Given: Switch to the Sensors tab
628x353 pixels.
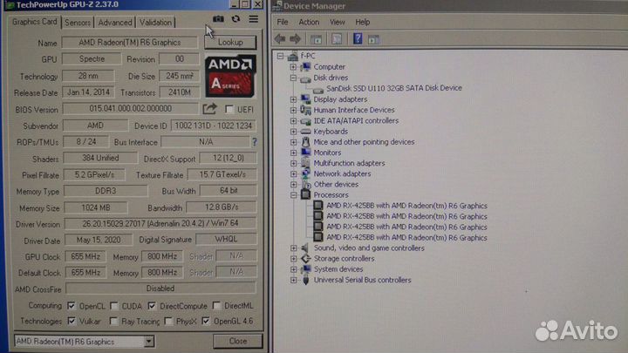Looking at the screenshot, I should (78, 23).
